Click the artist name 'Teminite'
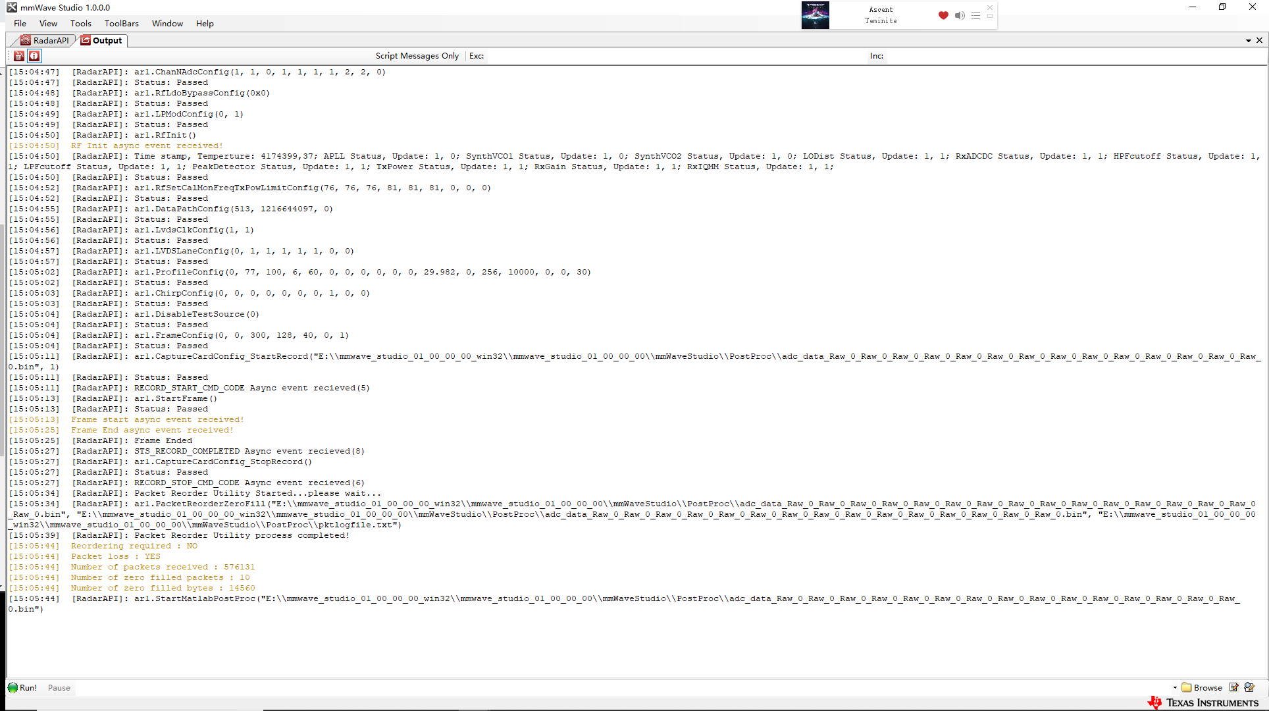 click(881, 20)
